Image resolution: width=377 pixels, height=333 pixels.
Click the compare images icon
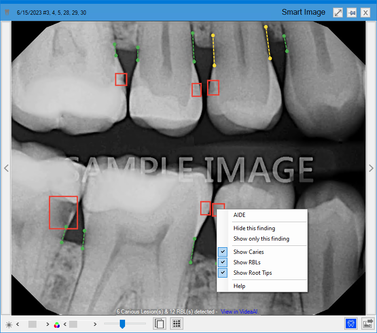coord(160,324)
